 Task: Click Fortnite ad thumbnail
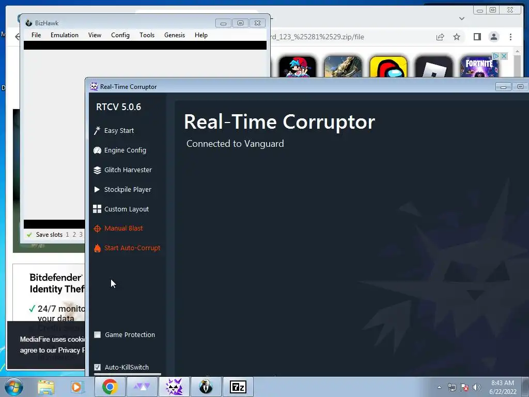[479, 67]
